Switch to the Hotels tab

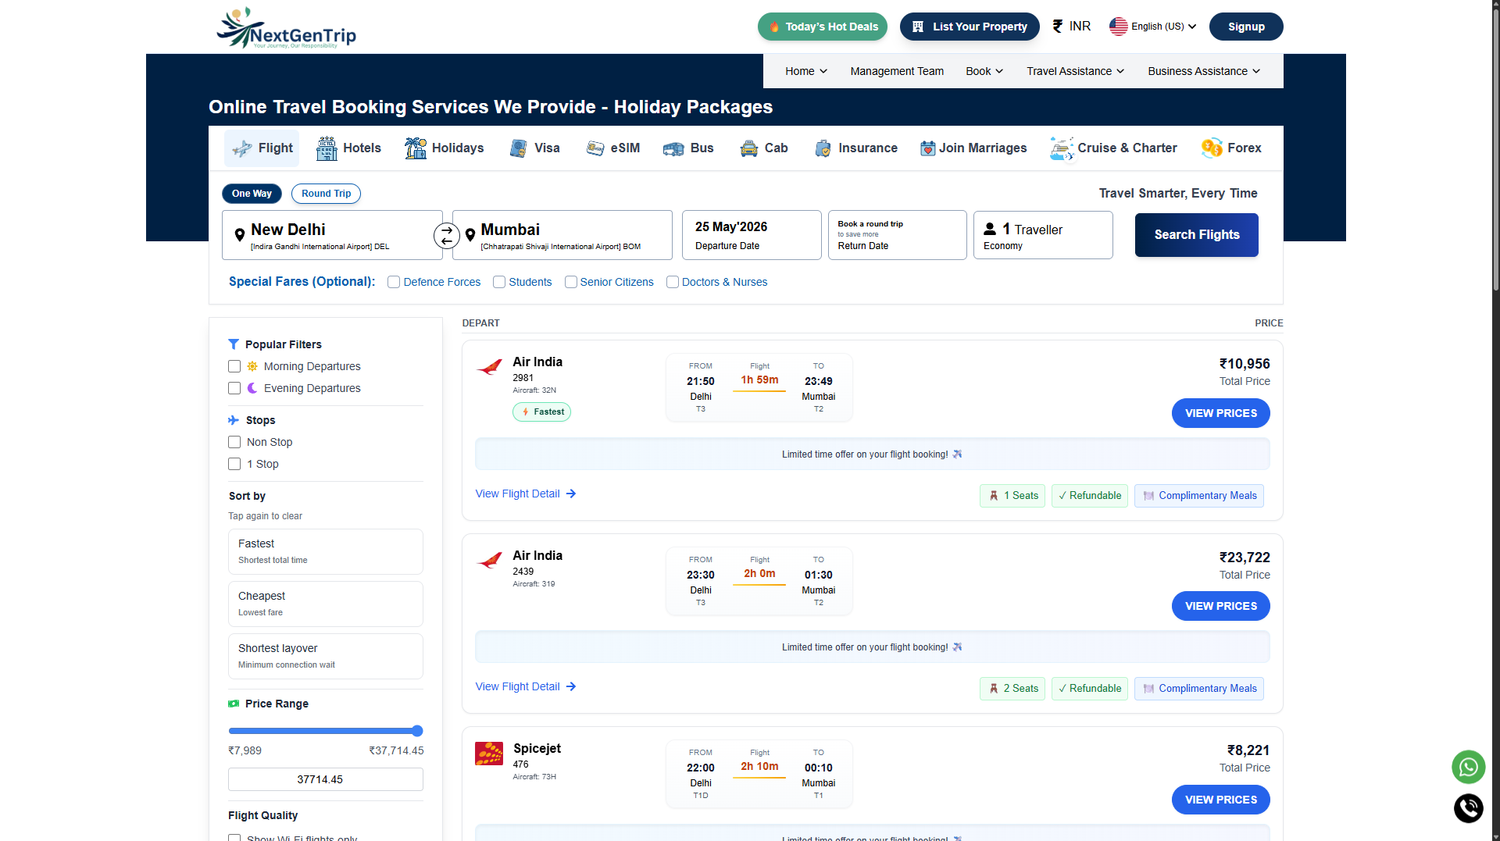tap(348, 148)
